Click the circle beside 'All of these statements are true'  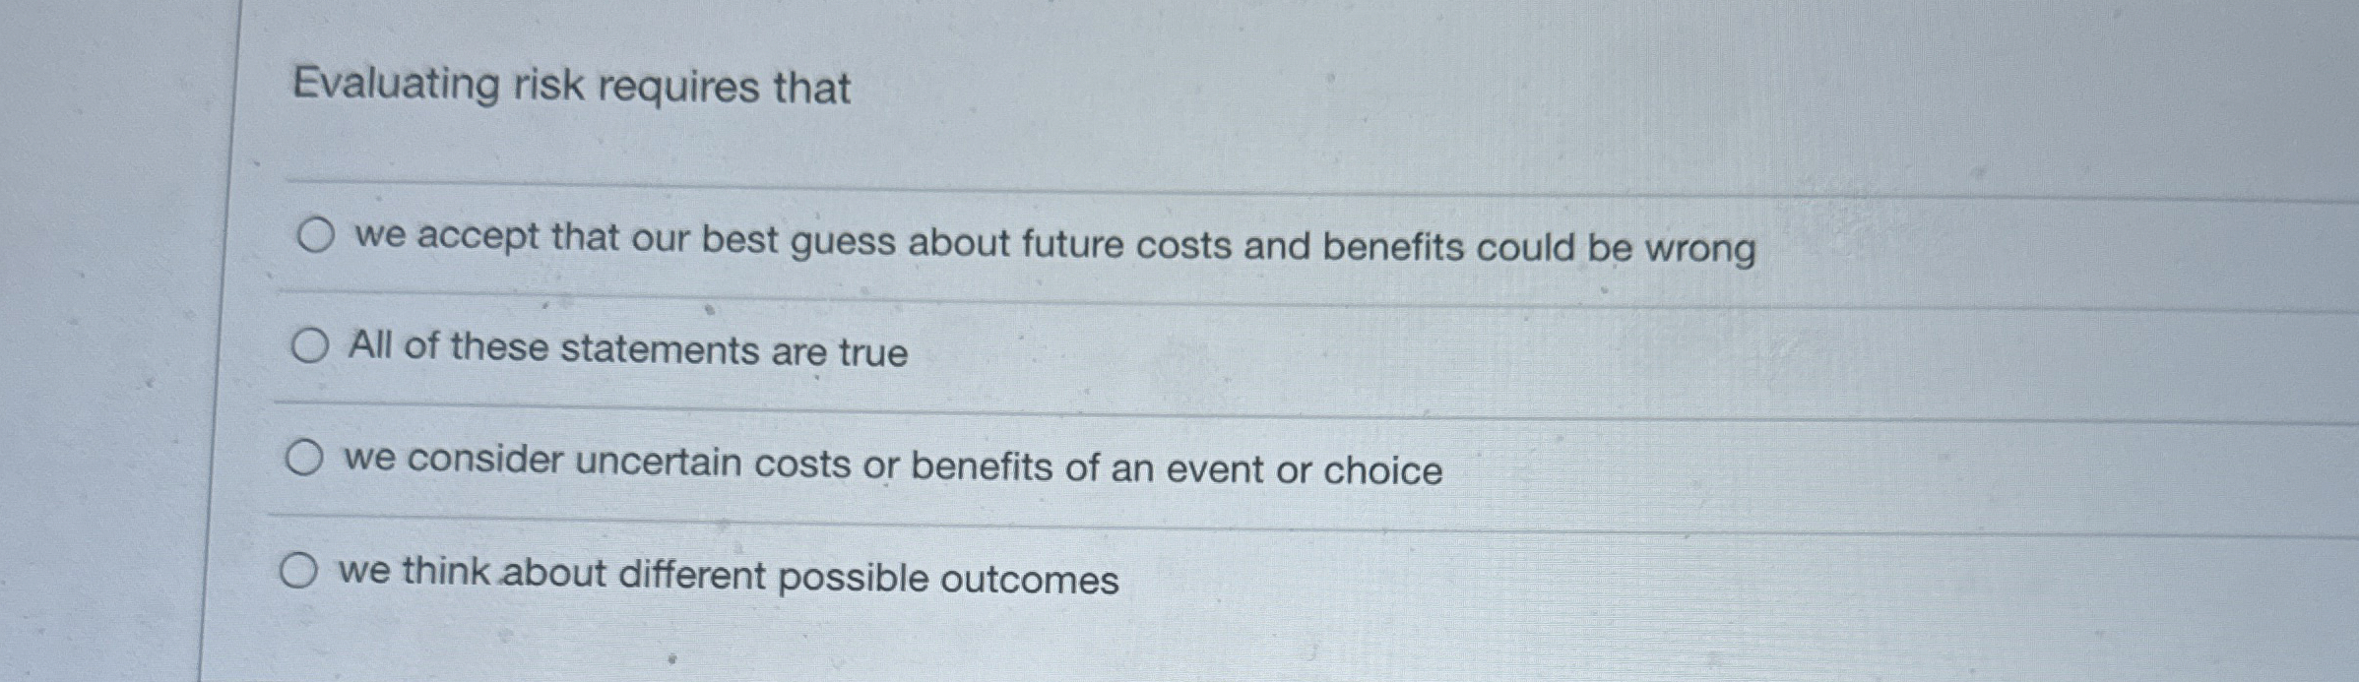[308, 345]
